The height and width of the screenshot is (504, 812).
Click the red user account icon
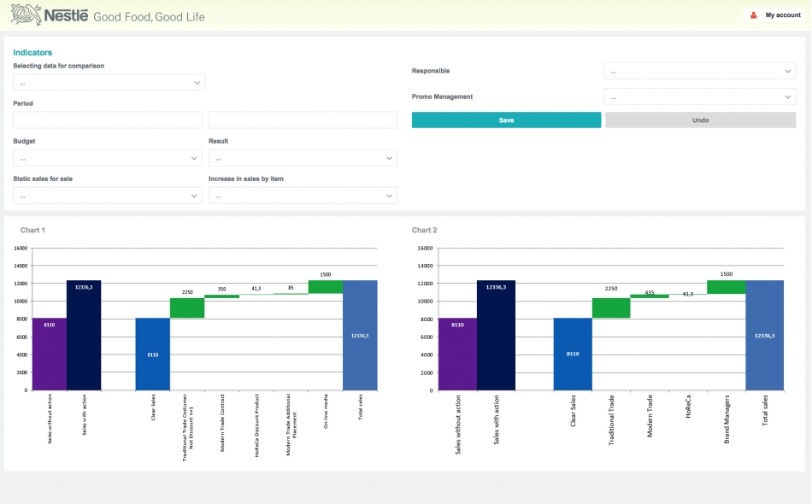pyautogui.click(x=754, y=15)
